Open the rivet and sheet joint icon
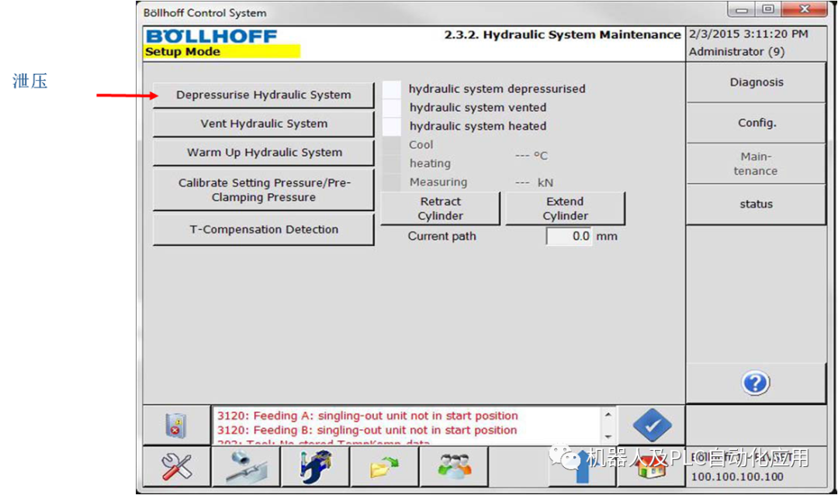Image resolution: width=838 pixels, height=495 pixels. pos(247,466)
